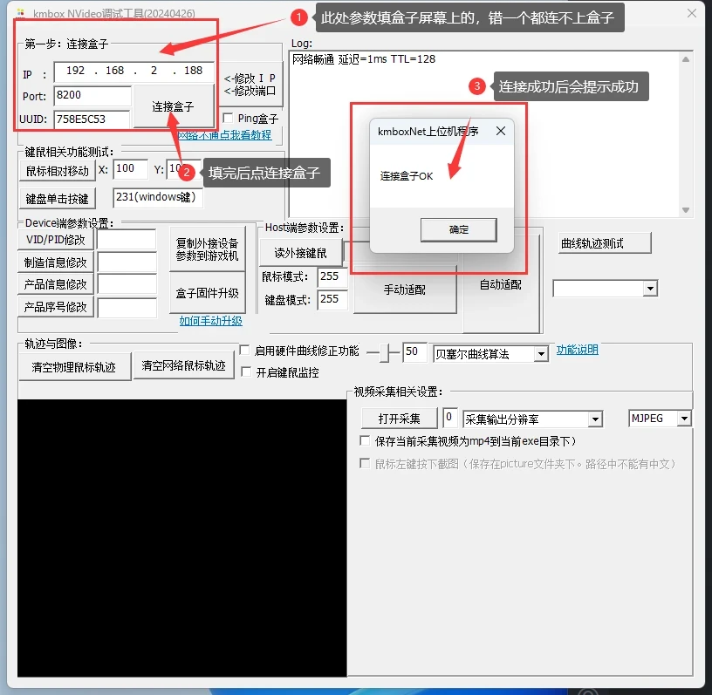The image size is (712, 695).
Task: Click the 产品序号修改 button
Action: pyautogui.click(x=55, y=307)
